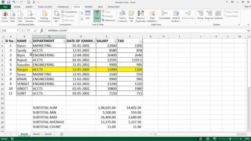Import data From Web
The width and height of the screenshot is (251, 141).
click(x=12, y=16)
